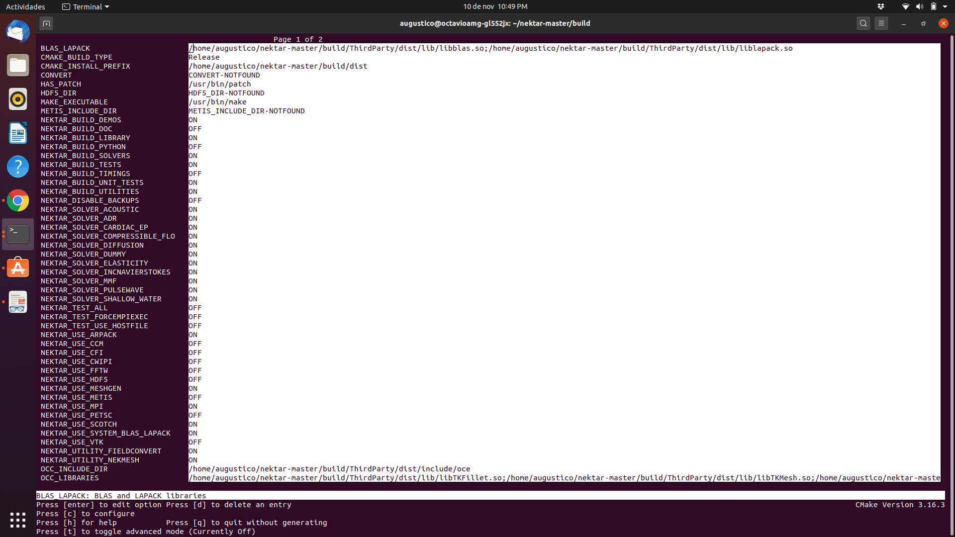Open Google Chrome from the dock
Image resolution: width=955 pixels, height=537 pixels.
coord(18,201)
